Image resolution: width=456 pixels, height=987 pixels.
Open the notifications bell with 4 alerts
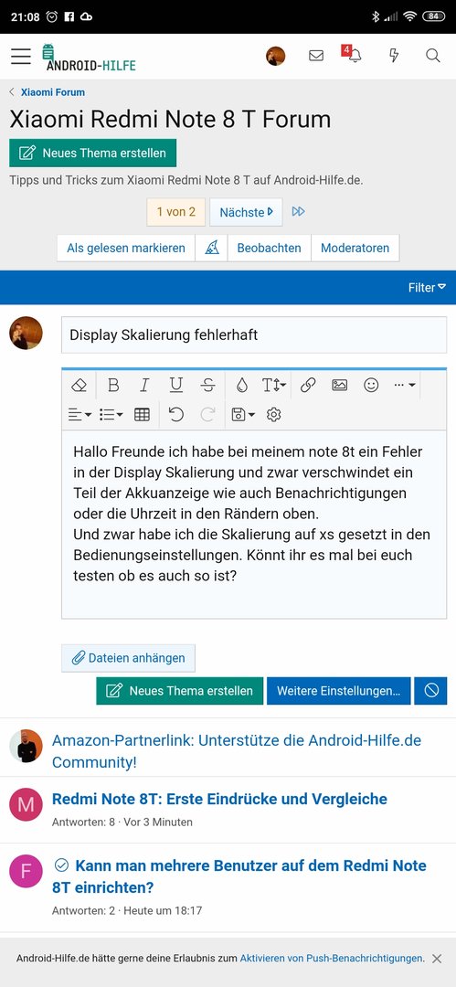(x=352, y=54)
